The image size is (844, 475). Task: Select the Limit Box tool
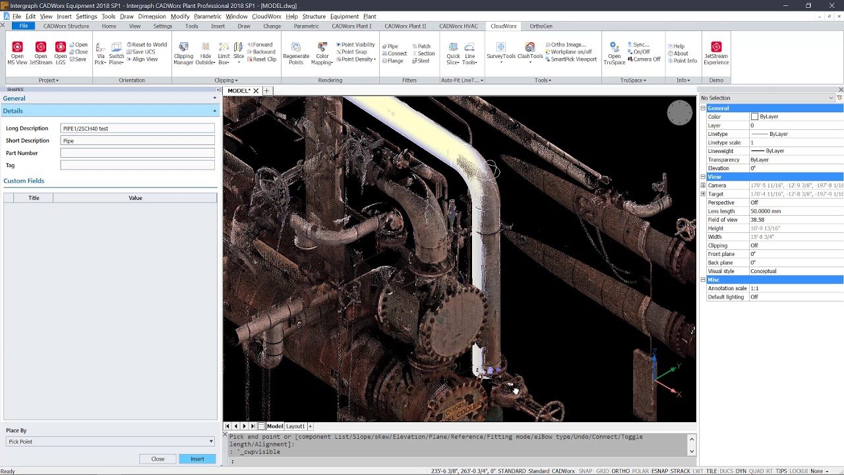[224, 53]
